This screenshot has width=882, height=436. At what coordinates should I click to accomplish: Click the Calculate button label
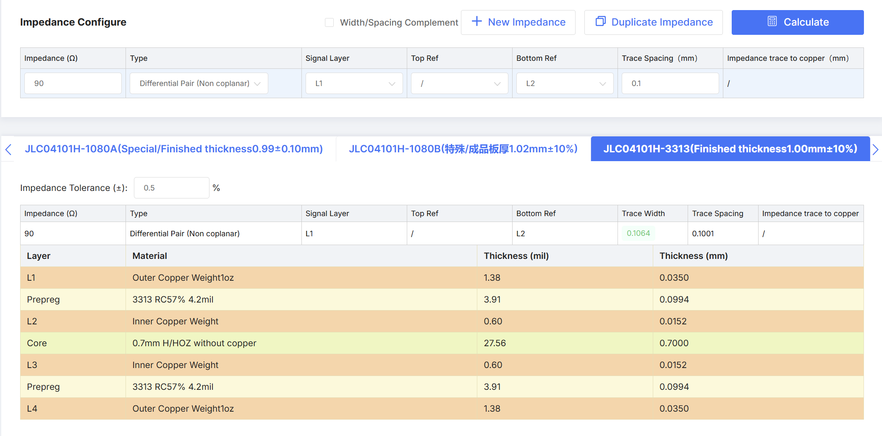click(x=806, y=22)
